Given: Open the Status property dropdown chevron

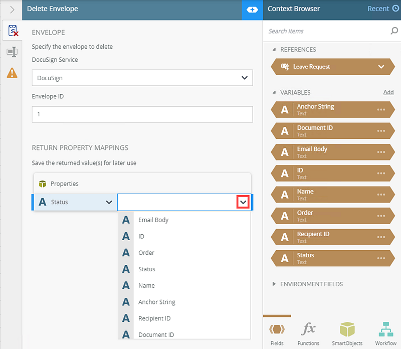Looking at the screenshot, I should click(109, 202).
